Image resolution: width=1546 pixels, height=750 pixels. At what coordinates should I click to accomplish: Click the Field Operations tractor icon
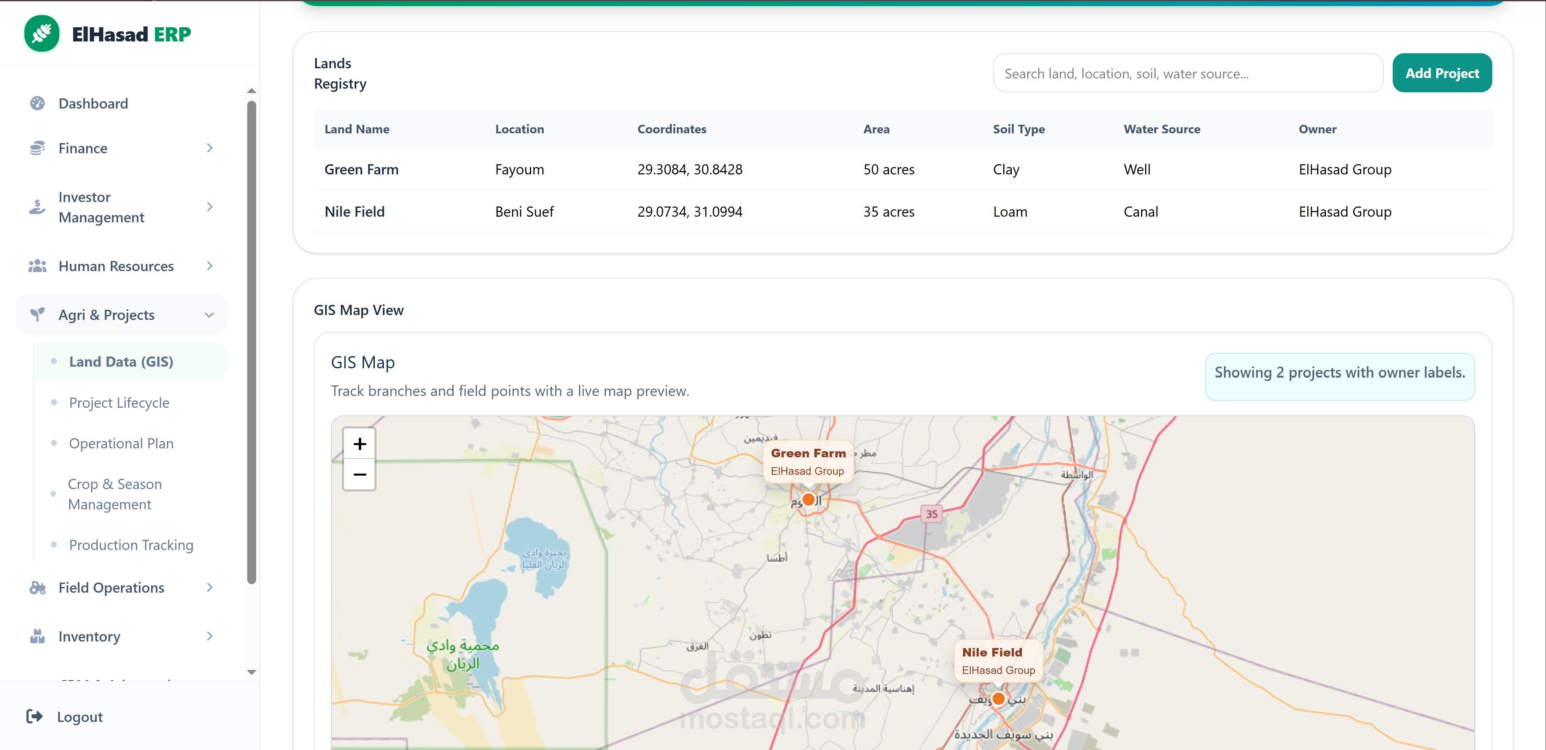click(x=37, y=588)
